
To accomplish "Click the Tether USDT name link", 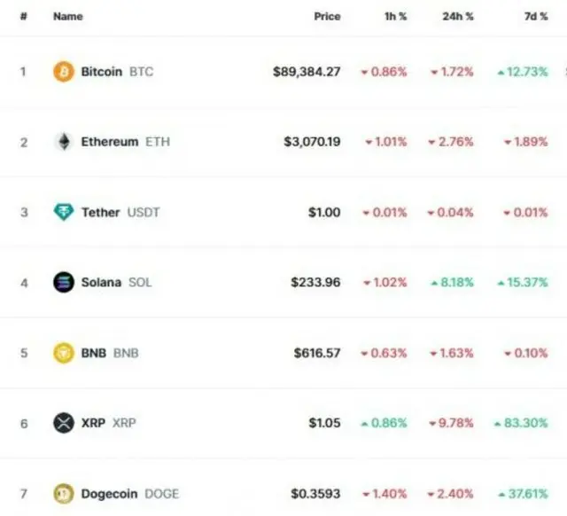I will (120, 212).
